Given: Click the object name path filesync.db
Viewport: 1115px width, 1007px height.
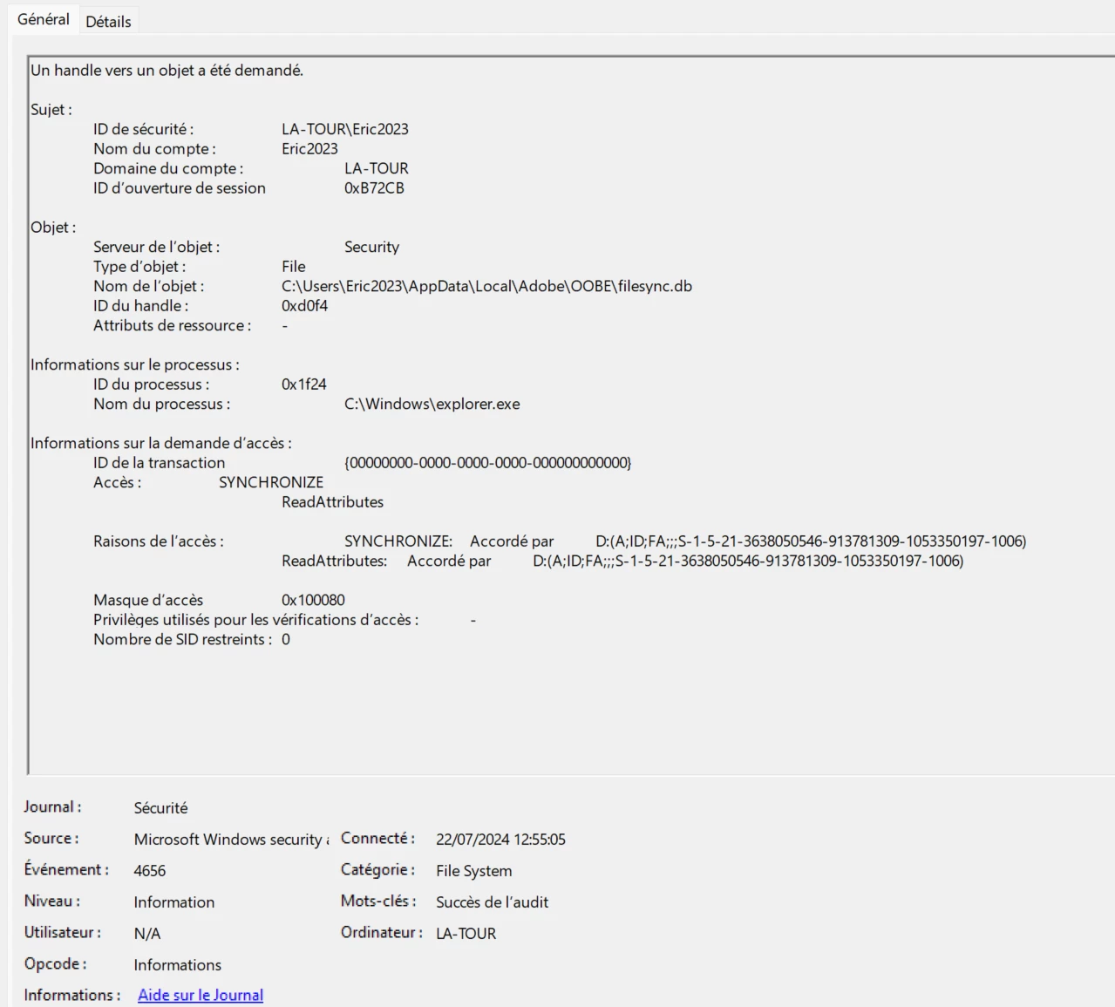Looking at the screenshot, I should point(486,286).
